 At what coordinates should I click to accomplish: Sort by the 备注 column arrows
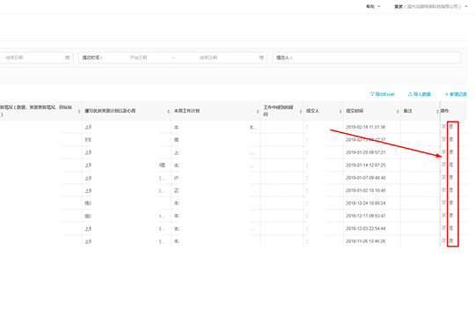pos(437,112)
